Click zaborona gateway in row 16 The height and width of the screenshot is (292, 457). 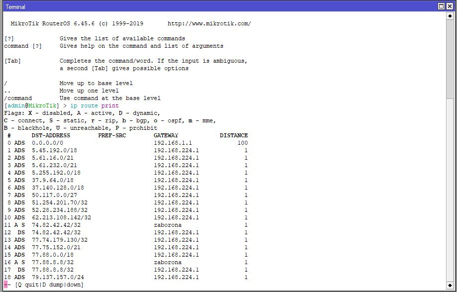coord(168,262)
